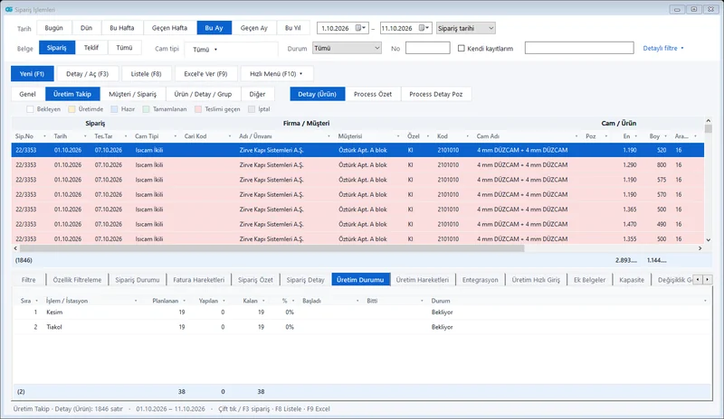Click the No input field
Viewport: 724px width, 419px height.
tap(427, 48)
